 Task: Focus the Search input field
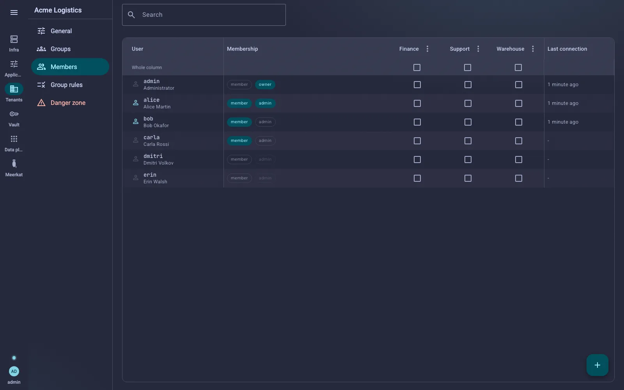204,15
